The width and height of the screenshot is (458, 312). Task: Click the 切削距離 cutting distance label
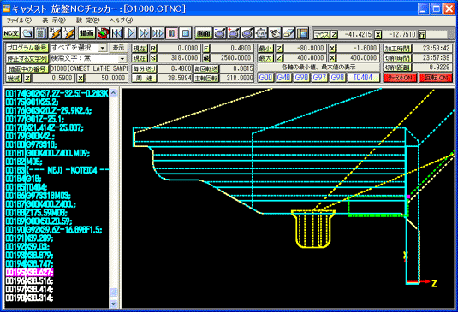[397, 68]
